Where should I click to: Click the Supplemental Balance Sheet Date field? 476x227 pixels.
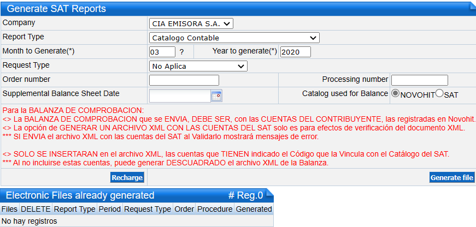coord(180,96)
